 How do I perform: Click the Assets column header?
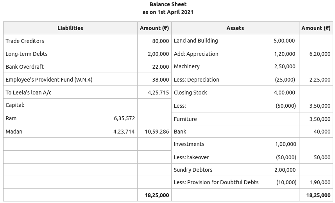(x=235, y=28)
